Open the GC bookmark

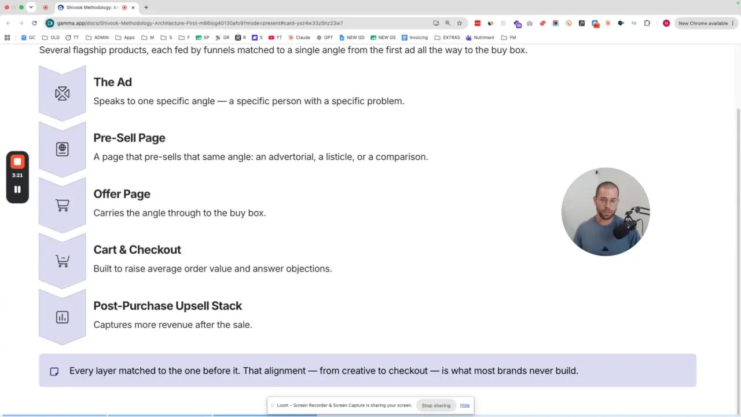[28, 38]
